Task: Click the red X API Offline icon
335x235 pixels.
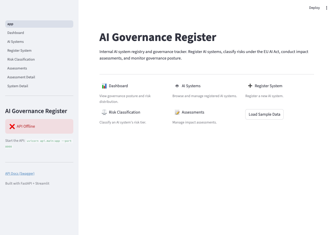Action: pos(12,126)
